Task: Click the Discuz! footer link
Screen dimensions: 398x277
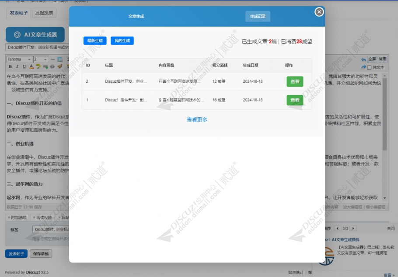Action: pyautogui.click(x=33, y=273)
